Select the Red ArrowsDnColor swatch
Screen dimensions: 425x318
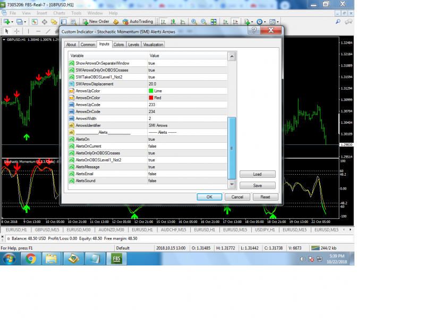[x=151, y=98]
